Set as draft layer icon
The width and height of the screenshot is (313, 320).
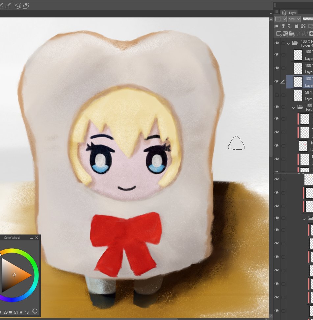290,26
